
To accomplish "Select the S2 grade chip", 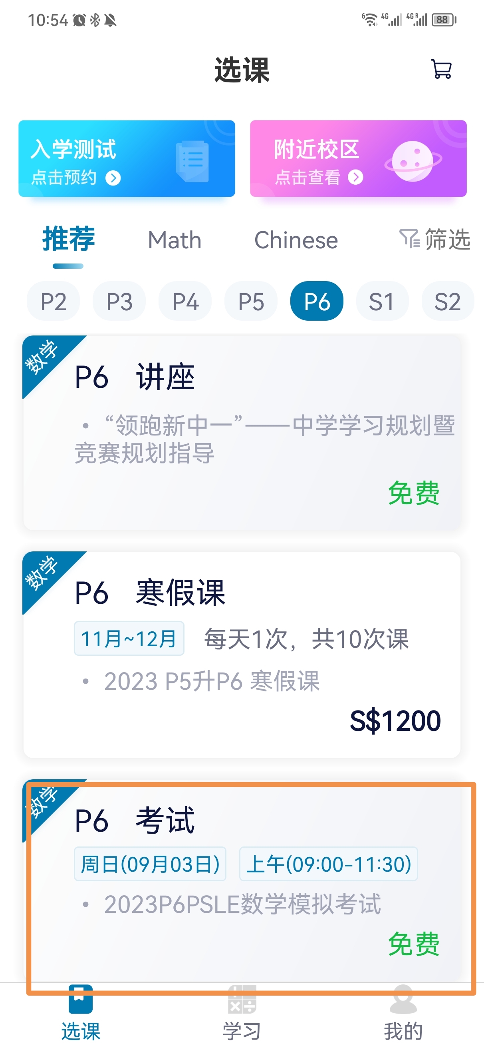I will point(448,301).
